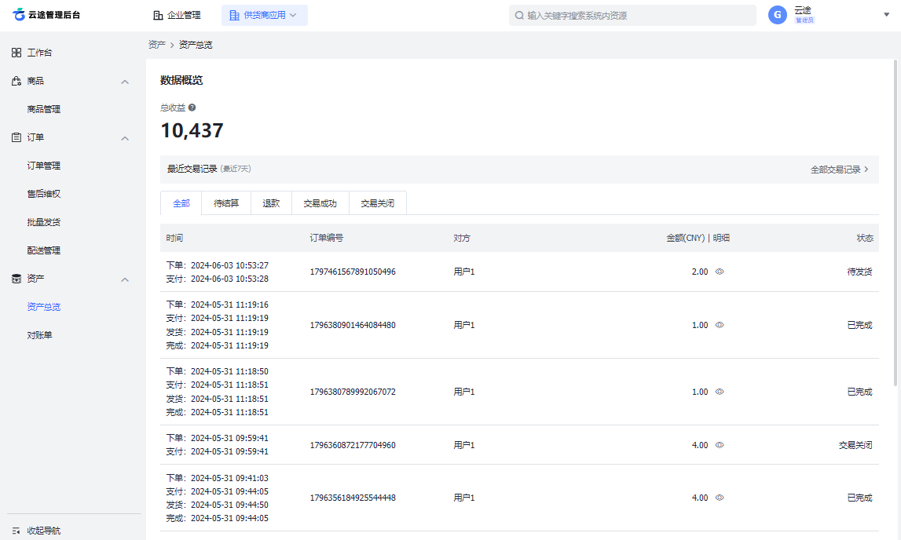
Task: Click the user avatar G icon
Action: click(778, 15)
